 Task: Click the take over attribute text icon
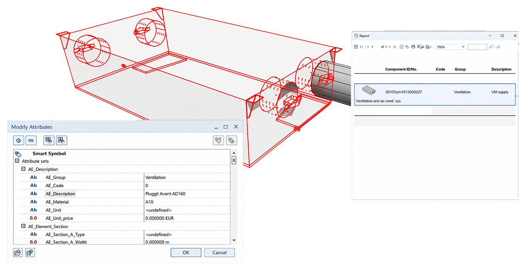point(61,140)
